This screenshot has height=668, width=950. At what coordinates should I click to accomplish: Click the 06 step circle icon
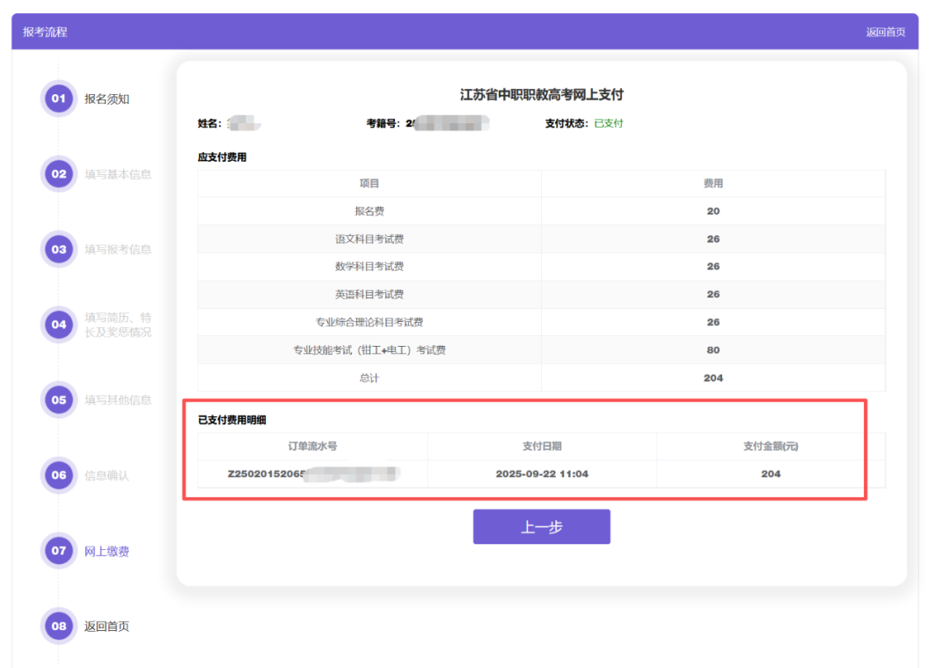[x=59, y=475]
